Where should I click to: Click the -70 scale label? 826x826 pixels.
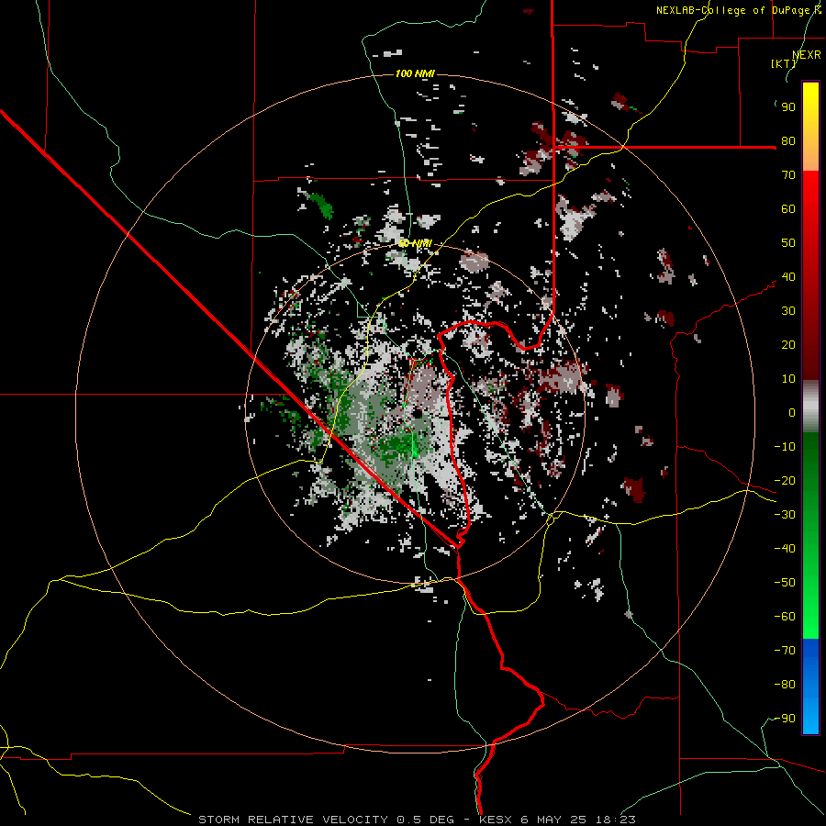[x=785, y=651]
